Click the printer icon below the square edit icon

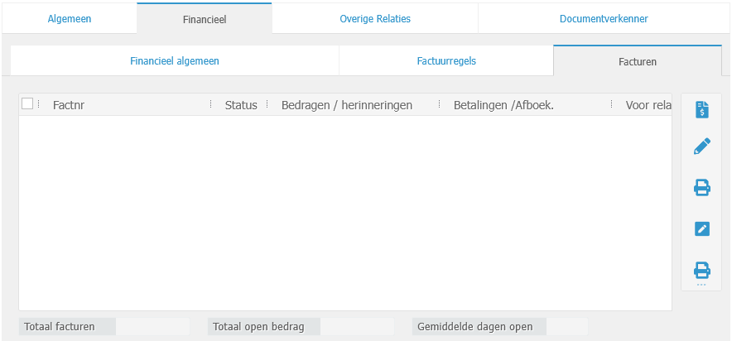pos(701,269)
